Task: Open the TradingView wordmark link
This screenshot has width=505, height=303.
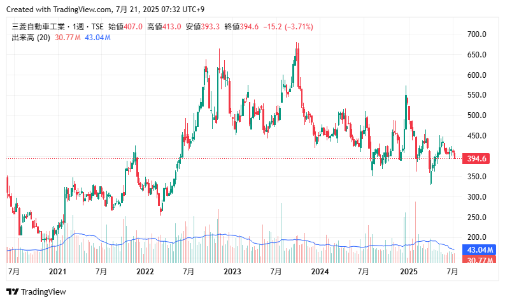Action: coord(43,292)
